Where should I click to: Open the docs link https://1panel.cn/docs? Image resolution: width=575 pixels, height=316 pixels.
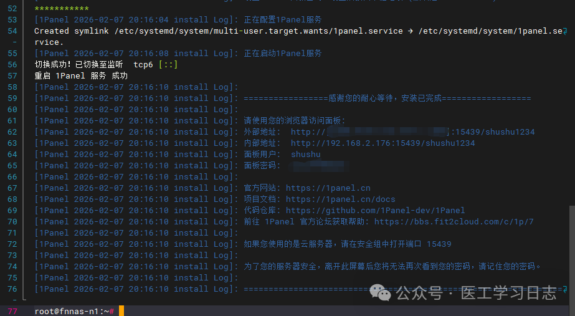coord(341,199)
